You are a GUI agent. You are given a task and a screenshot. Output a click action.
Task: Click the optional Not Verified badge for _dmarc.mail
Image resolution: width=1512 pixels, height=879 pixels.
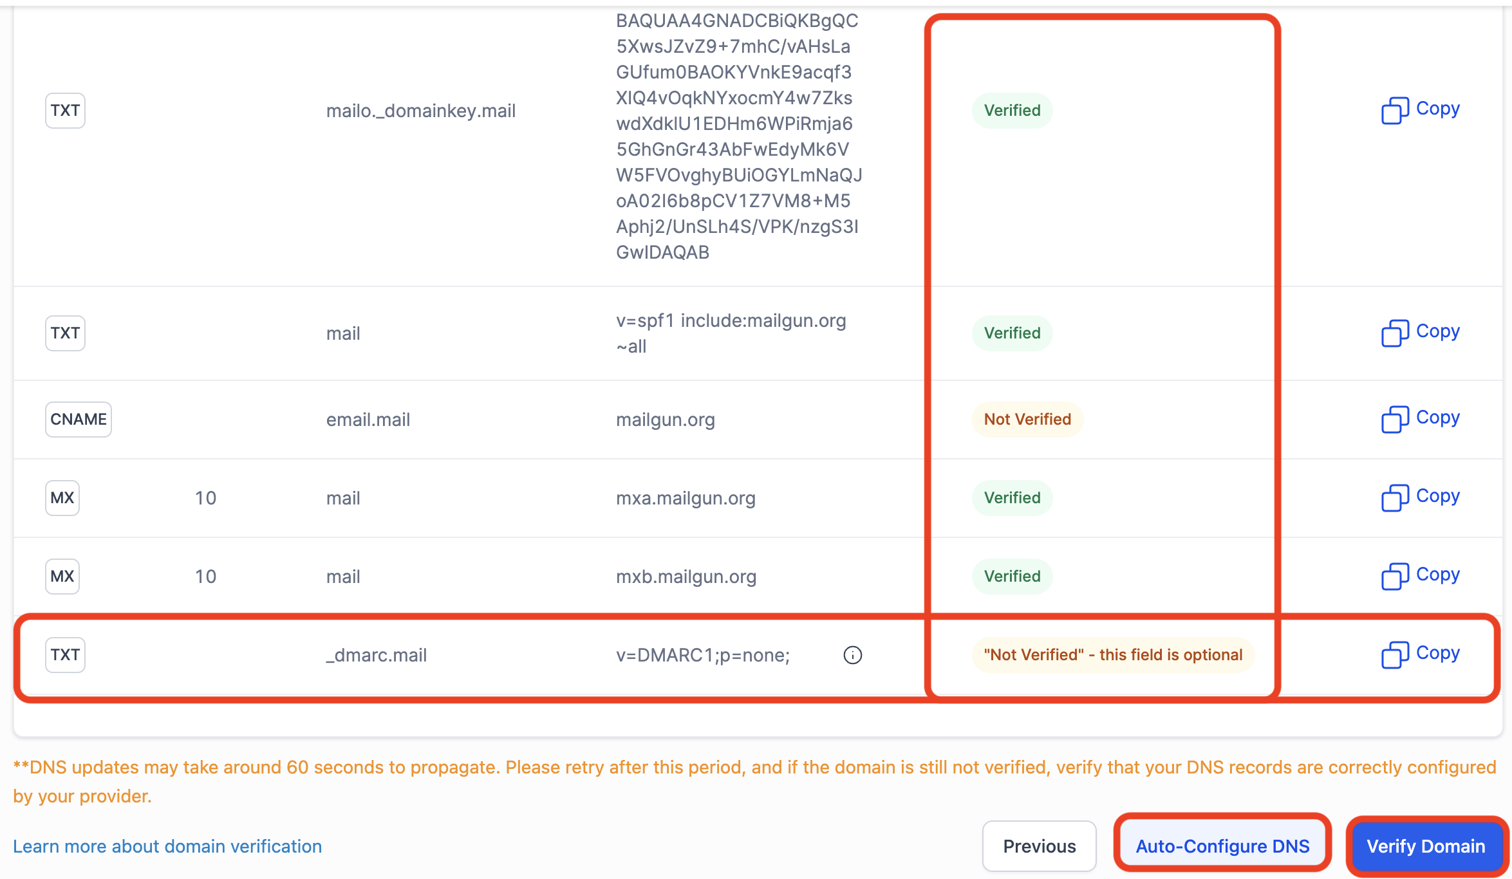pyautogui.click(x=1111, y=654)
